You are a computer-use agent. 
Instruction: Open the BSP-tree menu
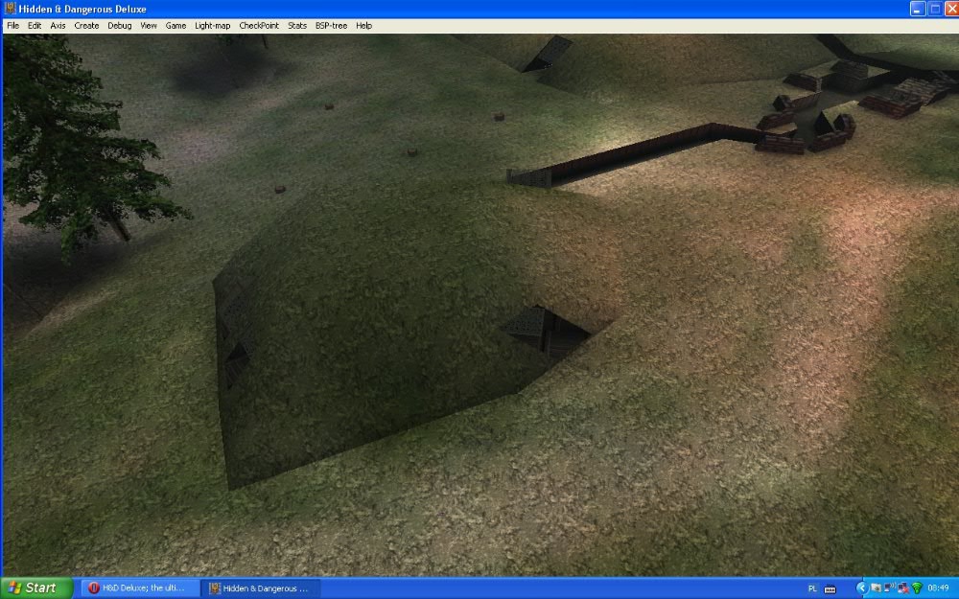click(x=331, y=26)
